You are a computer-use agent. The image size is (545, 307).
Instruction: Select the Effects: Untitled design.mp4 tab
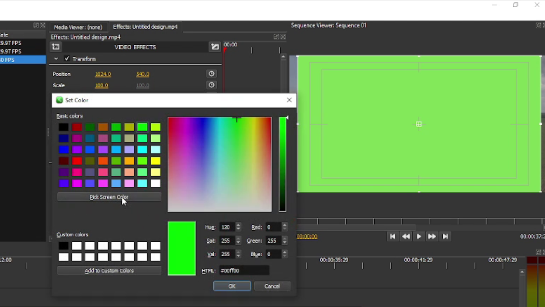tap(145, 26)
